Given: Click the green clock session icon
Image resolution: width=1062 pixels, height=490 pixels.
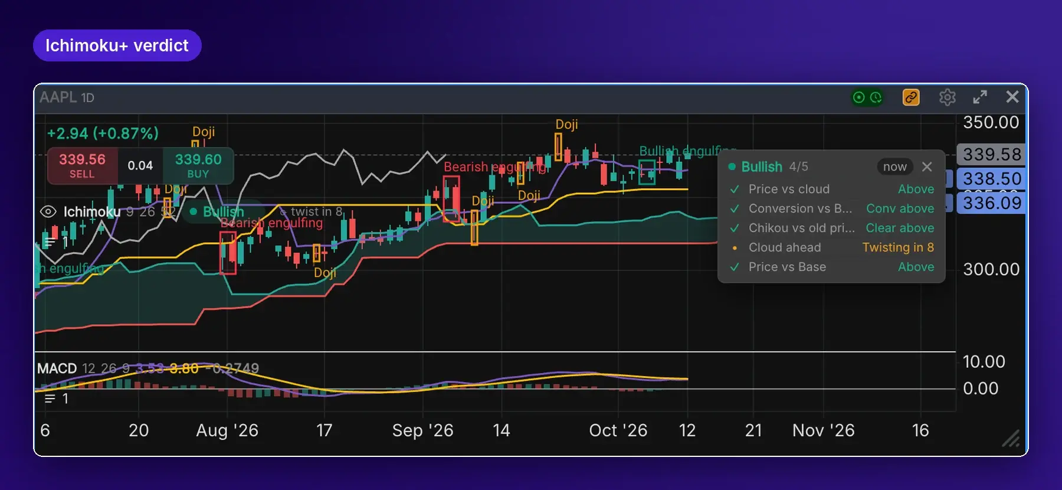Looking at the screenshot, I should 876,97.
